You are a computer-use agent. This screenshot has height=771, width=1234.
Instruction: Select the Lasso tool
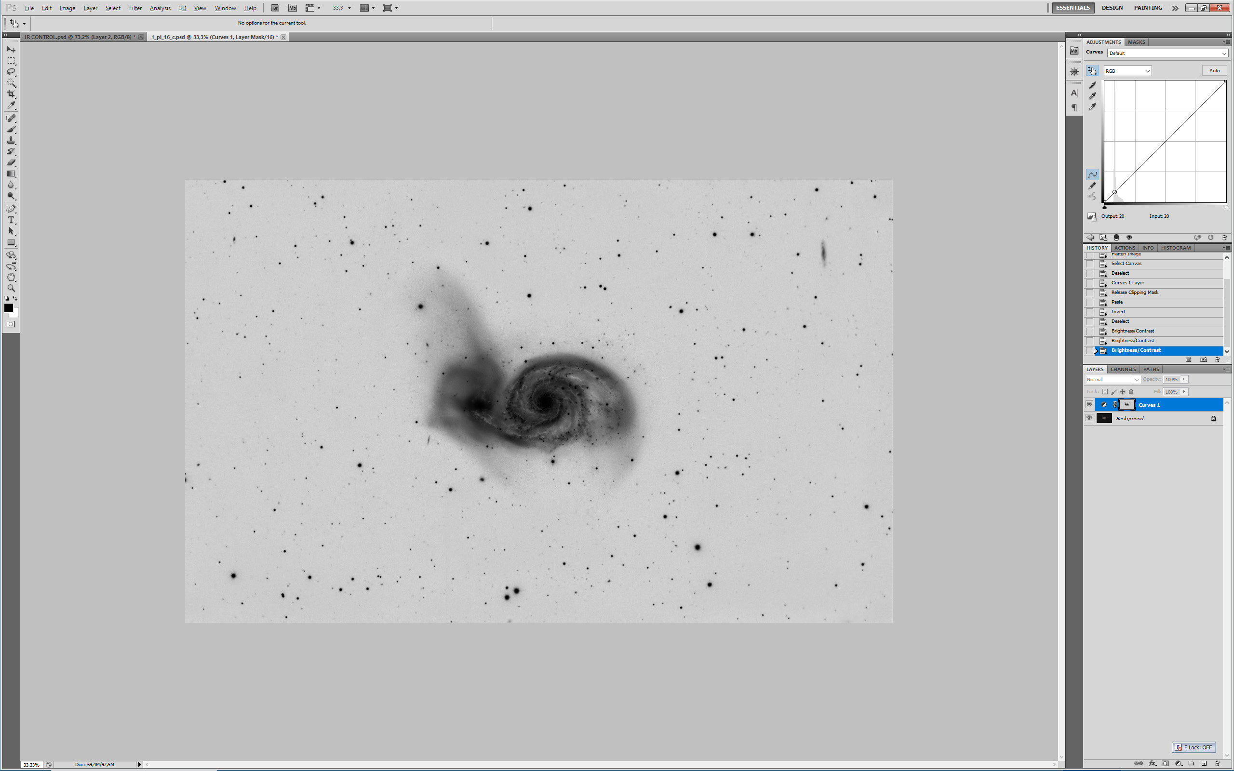point(11,72)
